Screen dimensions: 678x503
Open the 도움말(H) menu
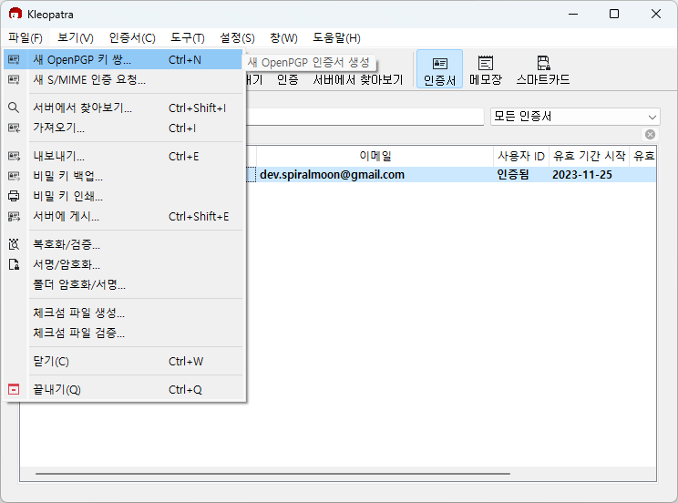click(x=336, y=38)
